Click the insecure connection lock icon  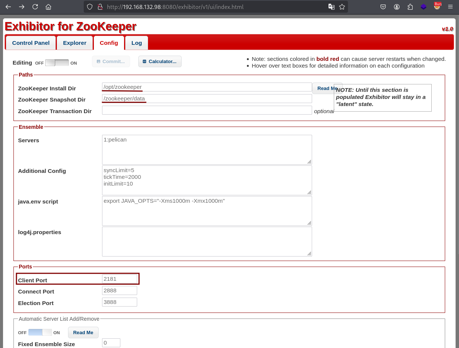(100, 7)
